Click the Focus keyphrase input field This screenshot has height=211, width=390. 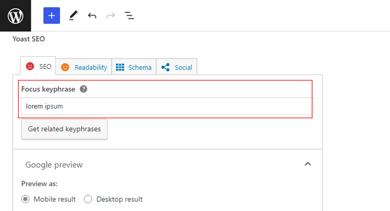pos(167,106)
